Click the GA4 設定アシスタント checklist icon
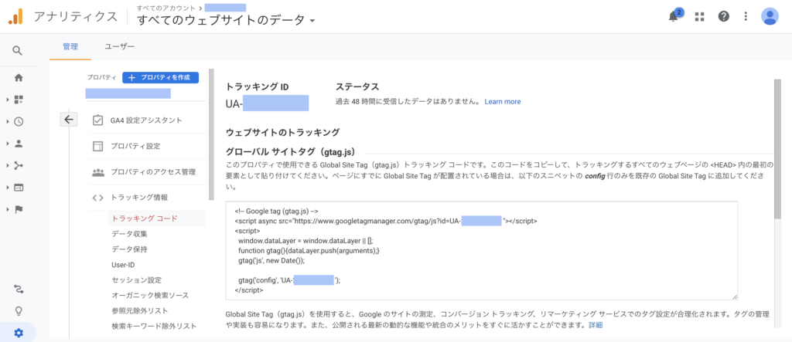The height and width of the screenshot is (342, 792). [97, 120]
